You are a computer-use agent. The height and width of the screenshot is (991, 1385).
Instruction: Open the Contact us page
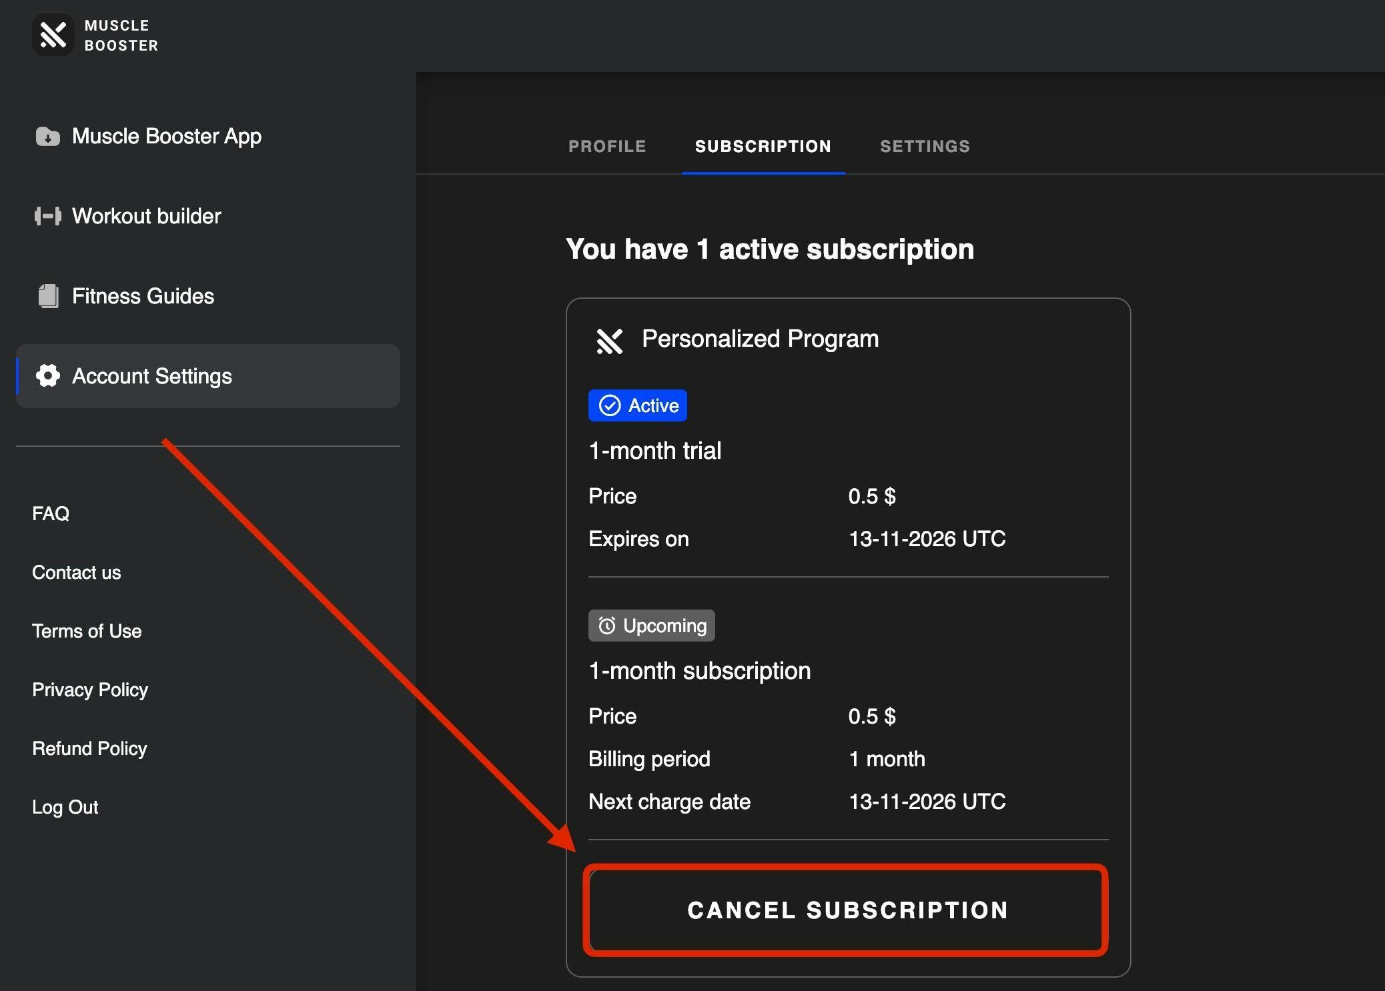pos(77,572)
